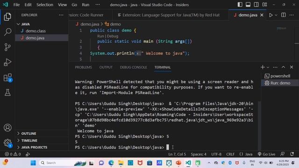299x168 pixels.
Task: Show more menu items ellipsis
Action: pos(98,5)
